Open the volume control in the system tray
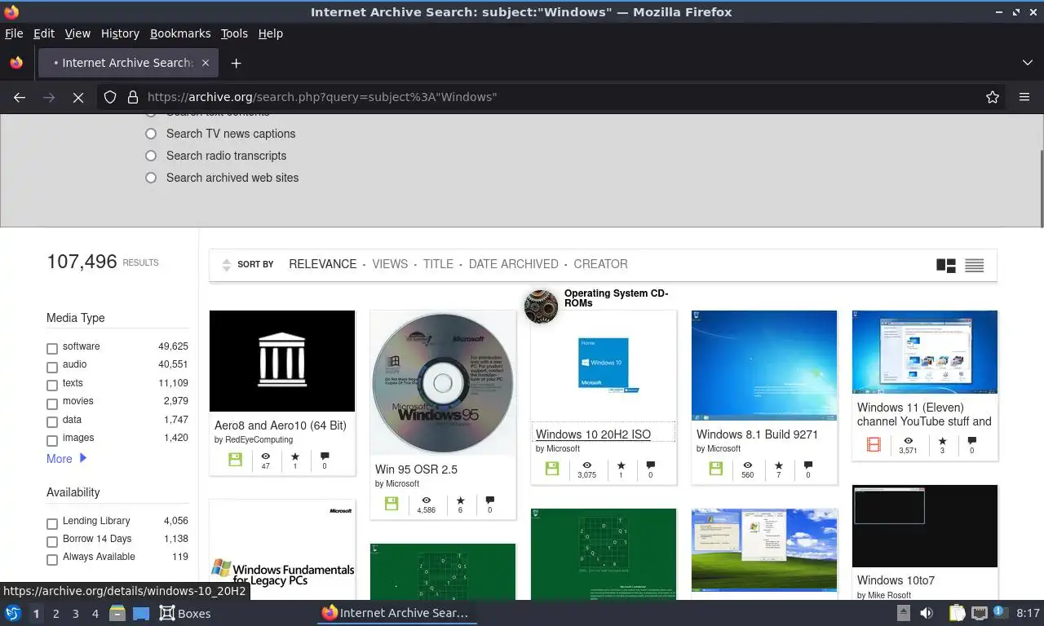This screenshot has width=1044, height=626. (927, 613)
